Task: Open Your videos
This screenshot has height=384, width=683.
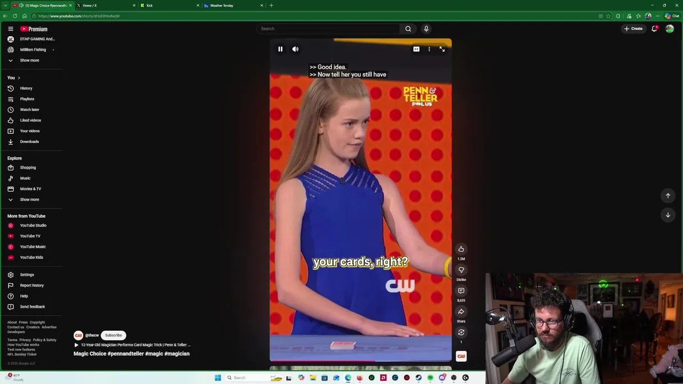Action: point(30,131)
